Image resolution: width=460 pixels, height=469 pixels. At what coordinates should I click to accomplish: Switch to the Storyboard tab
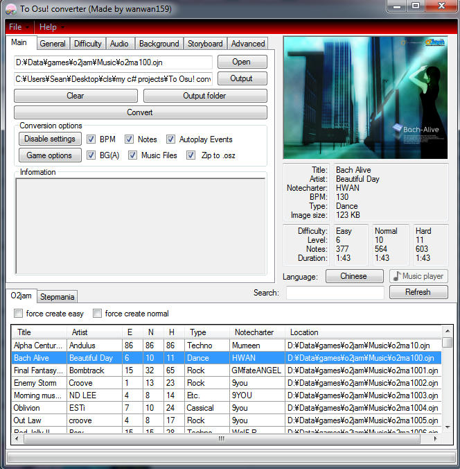coord(205,44)
